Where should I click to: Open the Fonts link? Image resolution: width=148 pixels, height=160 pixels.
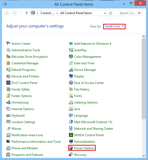(x=78, y=96)
